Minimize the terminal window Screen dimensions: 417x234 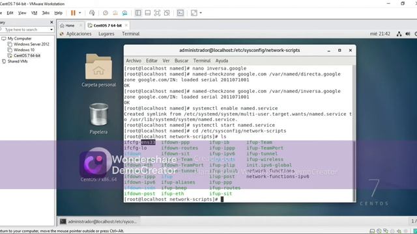[x=328, y=51]
